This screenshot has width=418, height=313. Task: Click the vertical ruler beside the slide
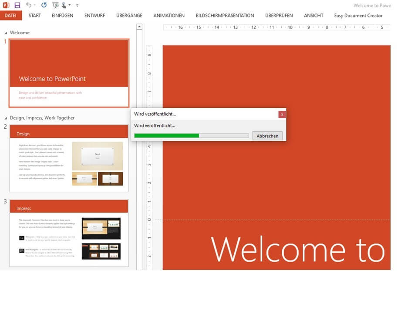coord(149,157)
